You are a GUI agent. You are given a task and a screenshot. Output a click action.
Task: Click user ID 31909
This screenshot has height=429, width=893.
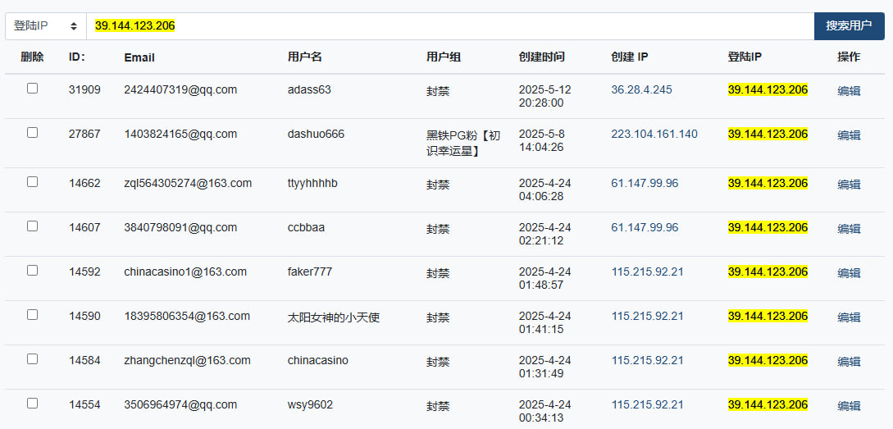(84, 90)
